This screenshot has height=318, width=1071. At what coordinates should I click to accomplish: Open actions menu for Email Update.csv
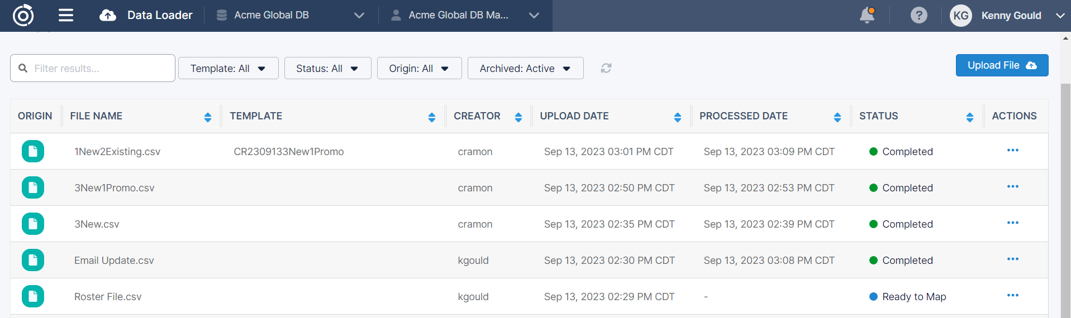1012,259
